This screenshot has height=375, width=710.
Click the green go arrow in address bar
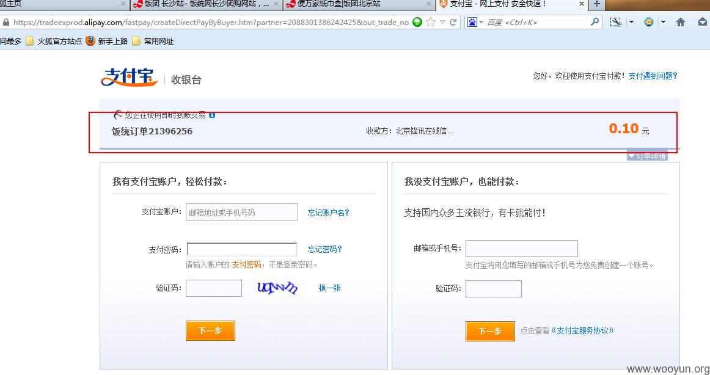(x=417, y=22)
